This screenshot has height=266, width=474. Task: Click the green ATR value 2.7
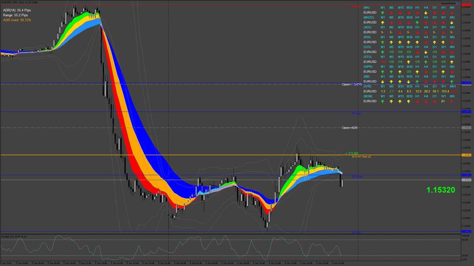[391, 91]
